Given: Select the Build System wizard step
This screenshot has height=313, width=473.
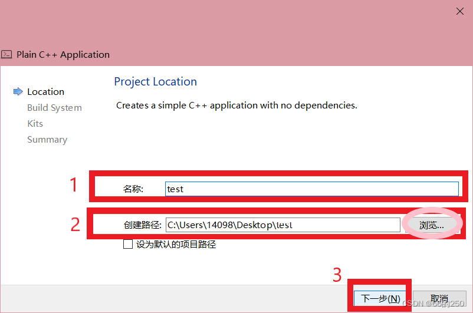Looking at the screenshot, I should [54, 108].
